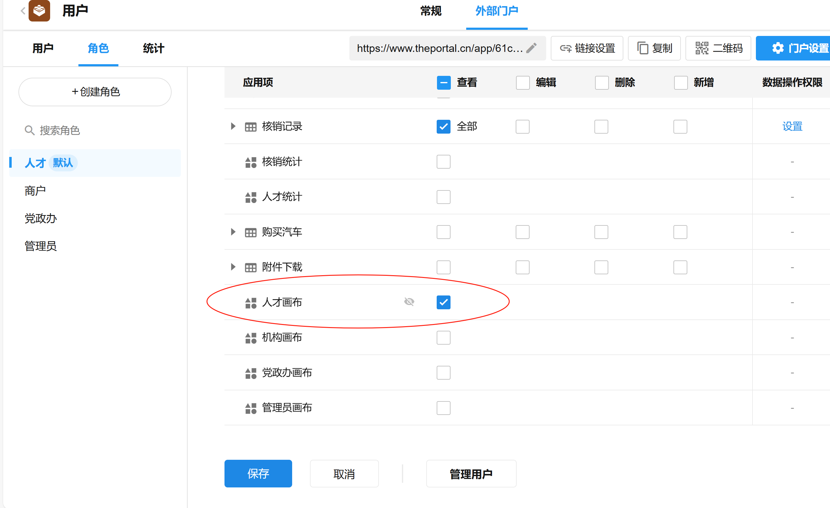Image resolution: width=830 pixels, height=508 pixels.
Task: Click the pencil icon beside portal URL
Action: (x=531, y=48)
